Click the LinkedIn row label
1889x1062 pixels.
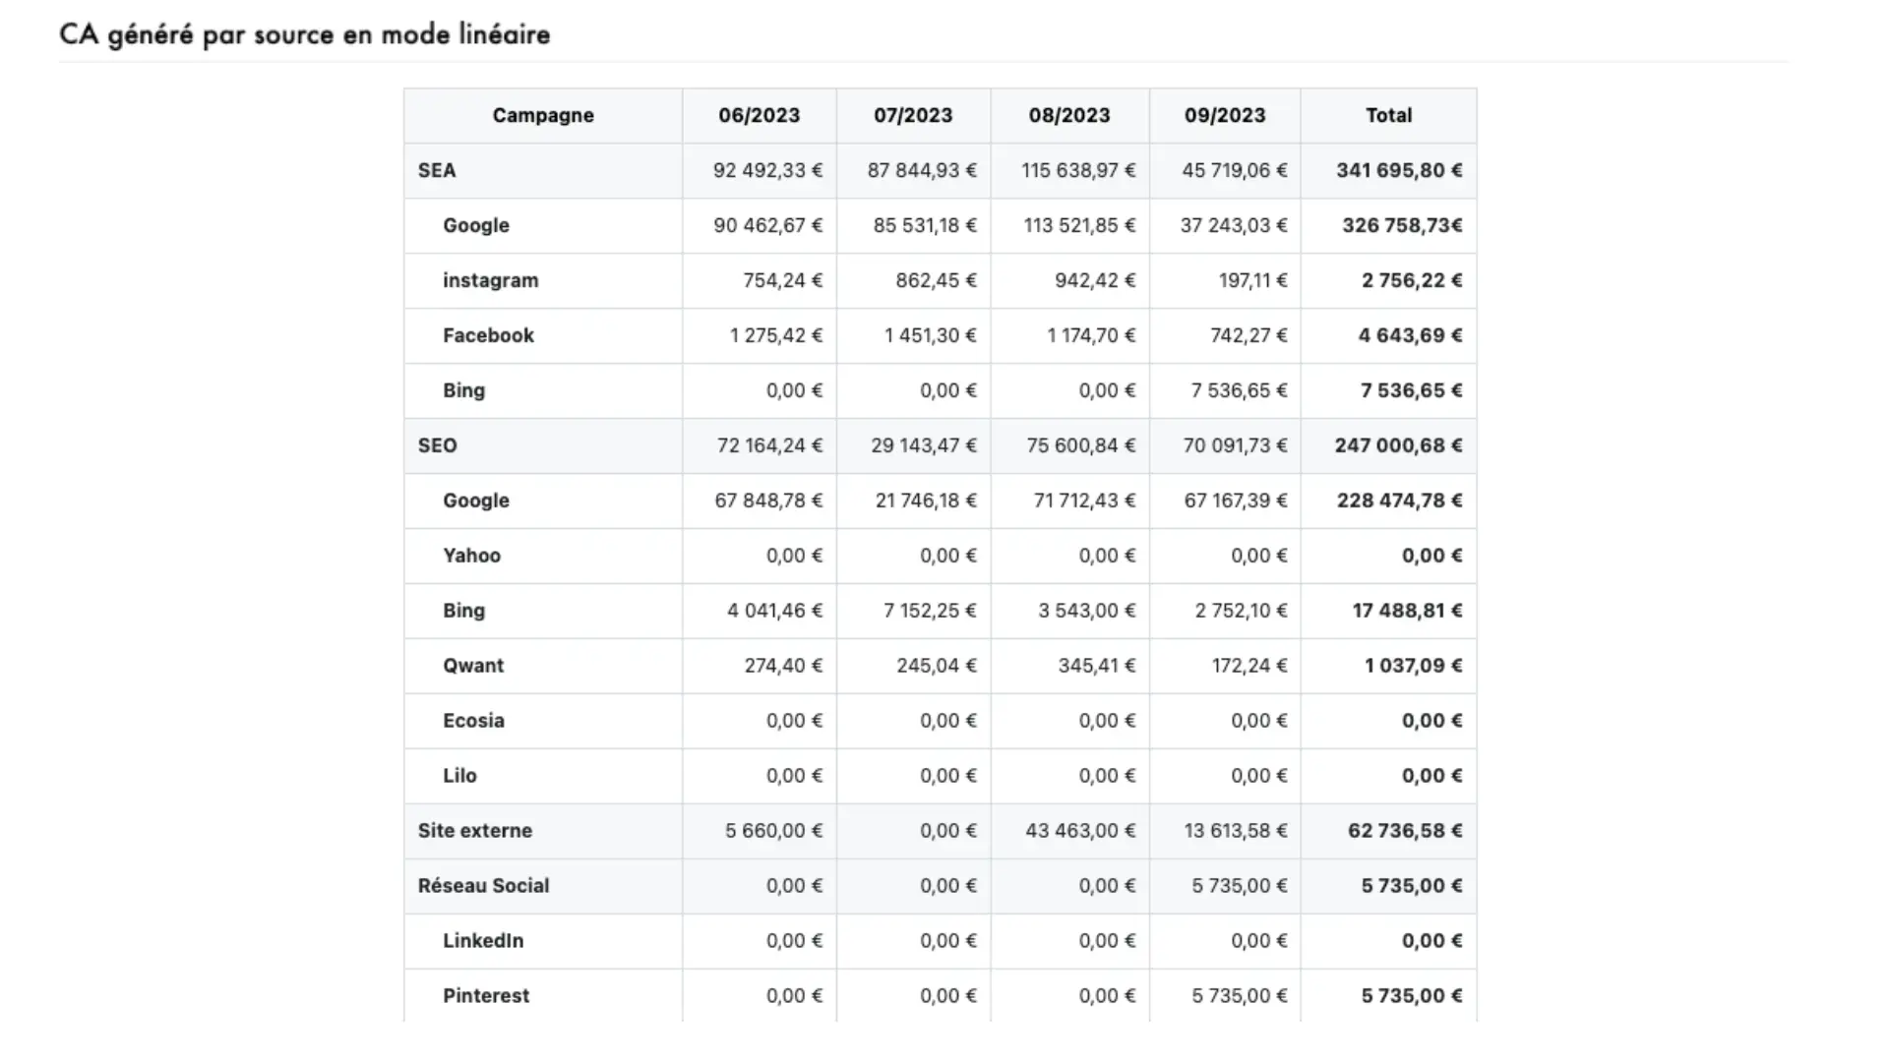point(483,941)
